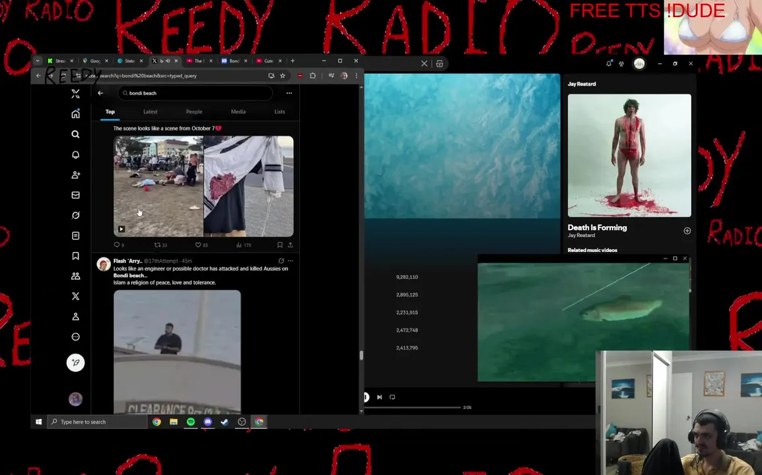Image resolution: width=762 pixels, height=475 pixels.
Task: Open Jay Reatard artist link under title
Action: point(581,236)
